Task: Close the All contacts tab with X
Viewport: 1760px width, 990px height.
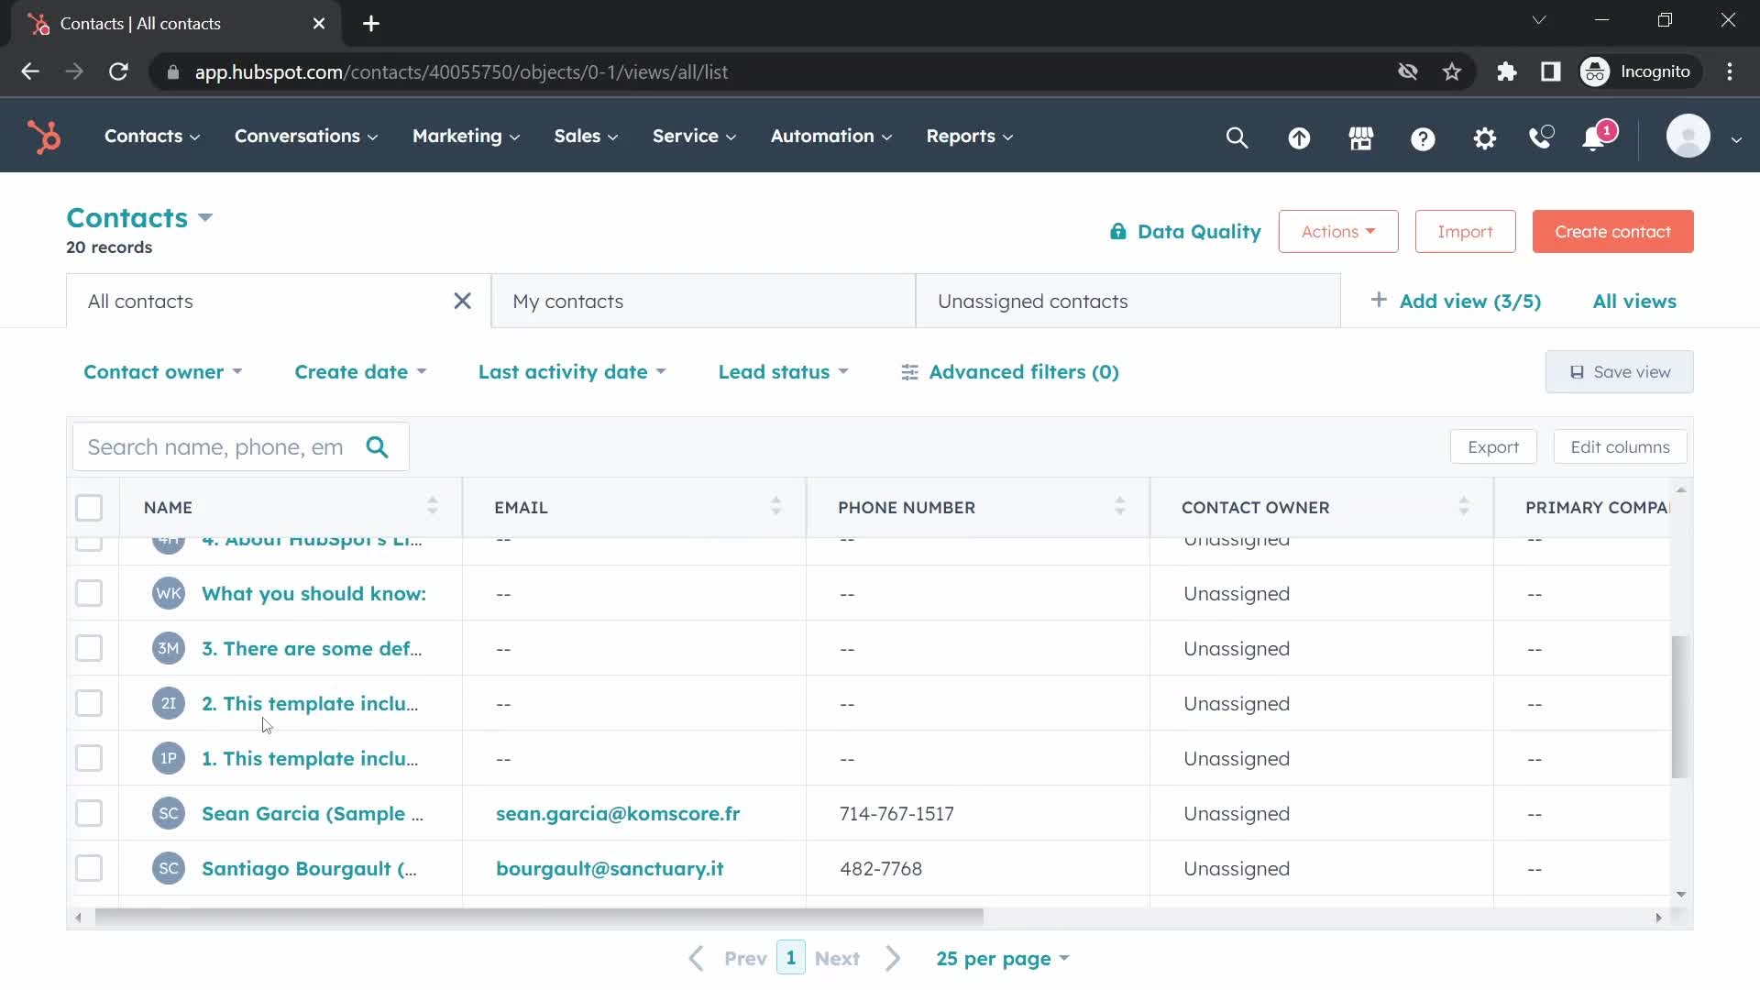Action: tap(462, 302)
